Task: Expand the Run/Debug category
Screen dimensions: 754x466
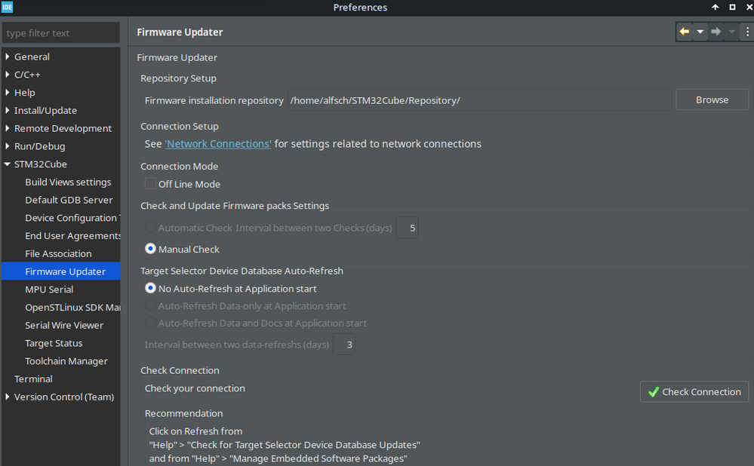Action: click(8, 146)
